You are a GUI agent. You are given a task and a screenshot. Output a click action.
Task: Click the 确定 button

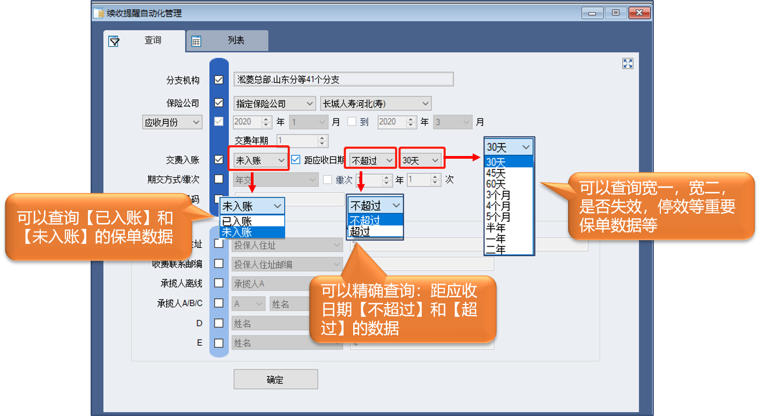[x=275, y=380]
